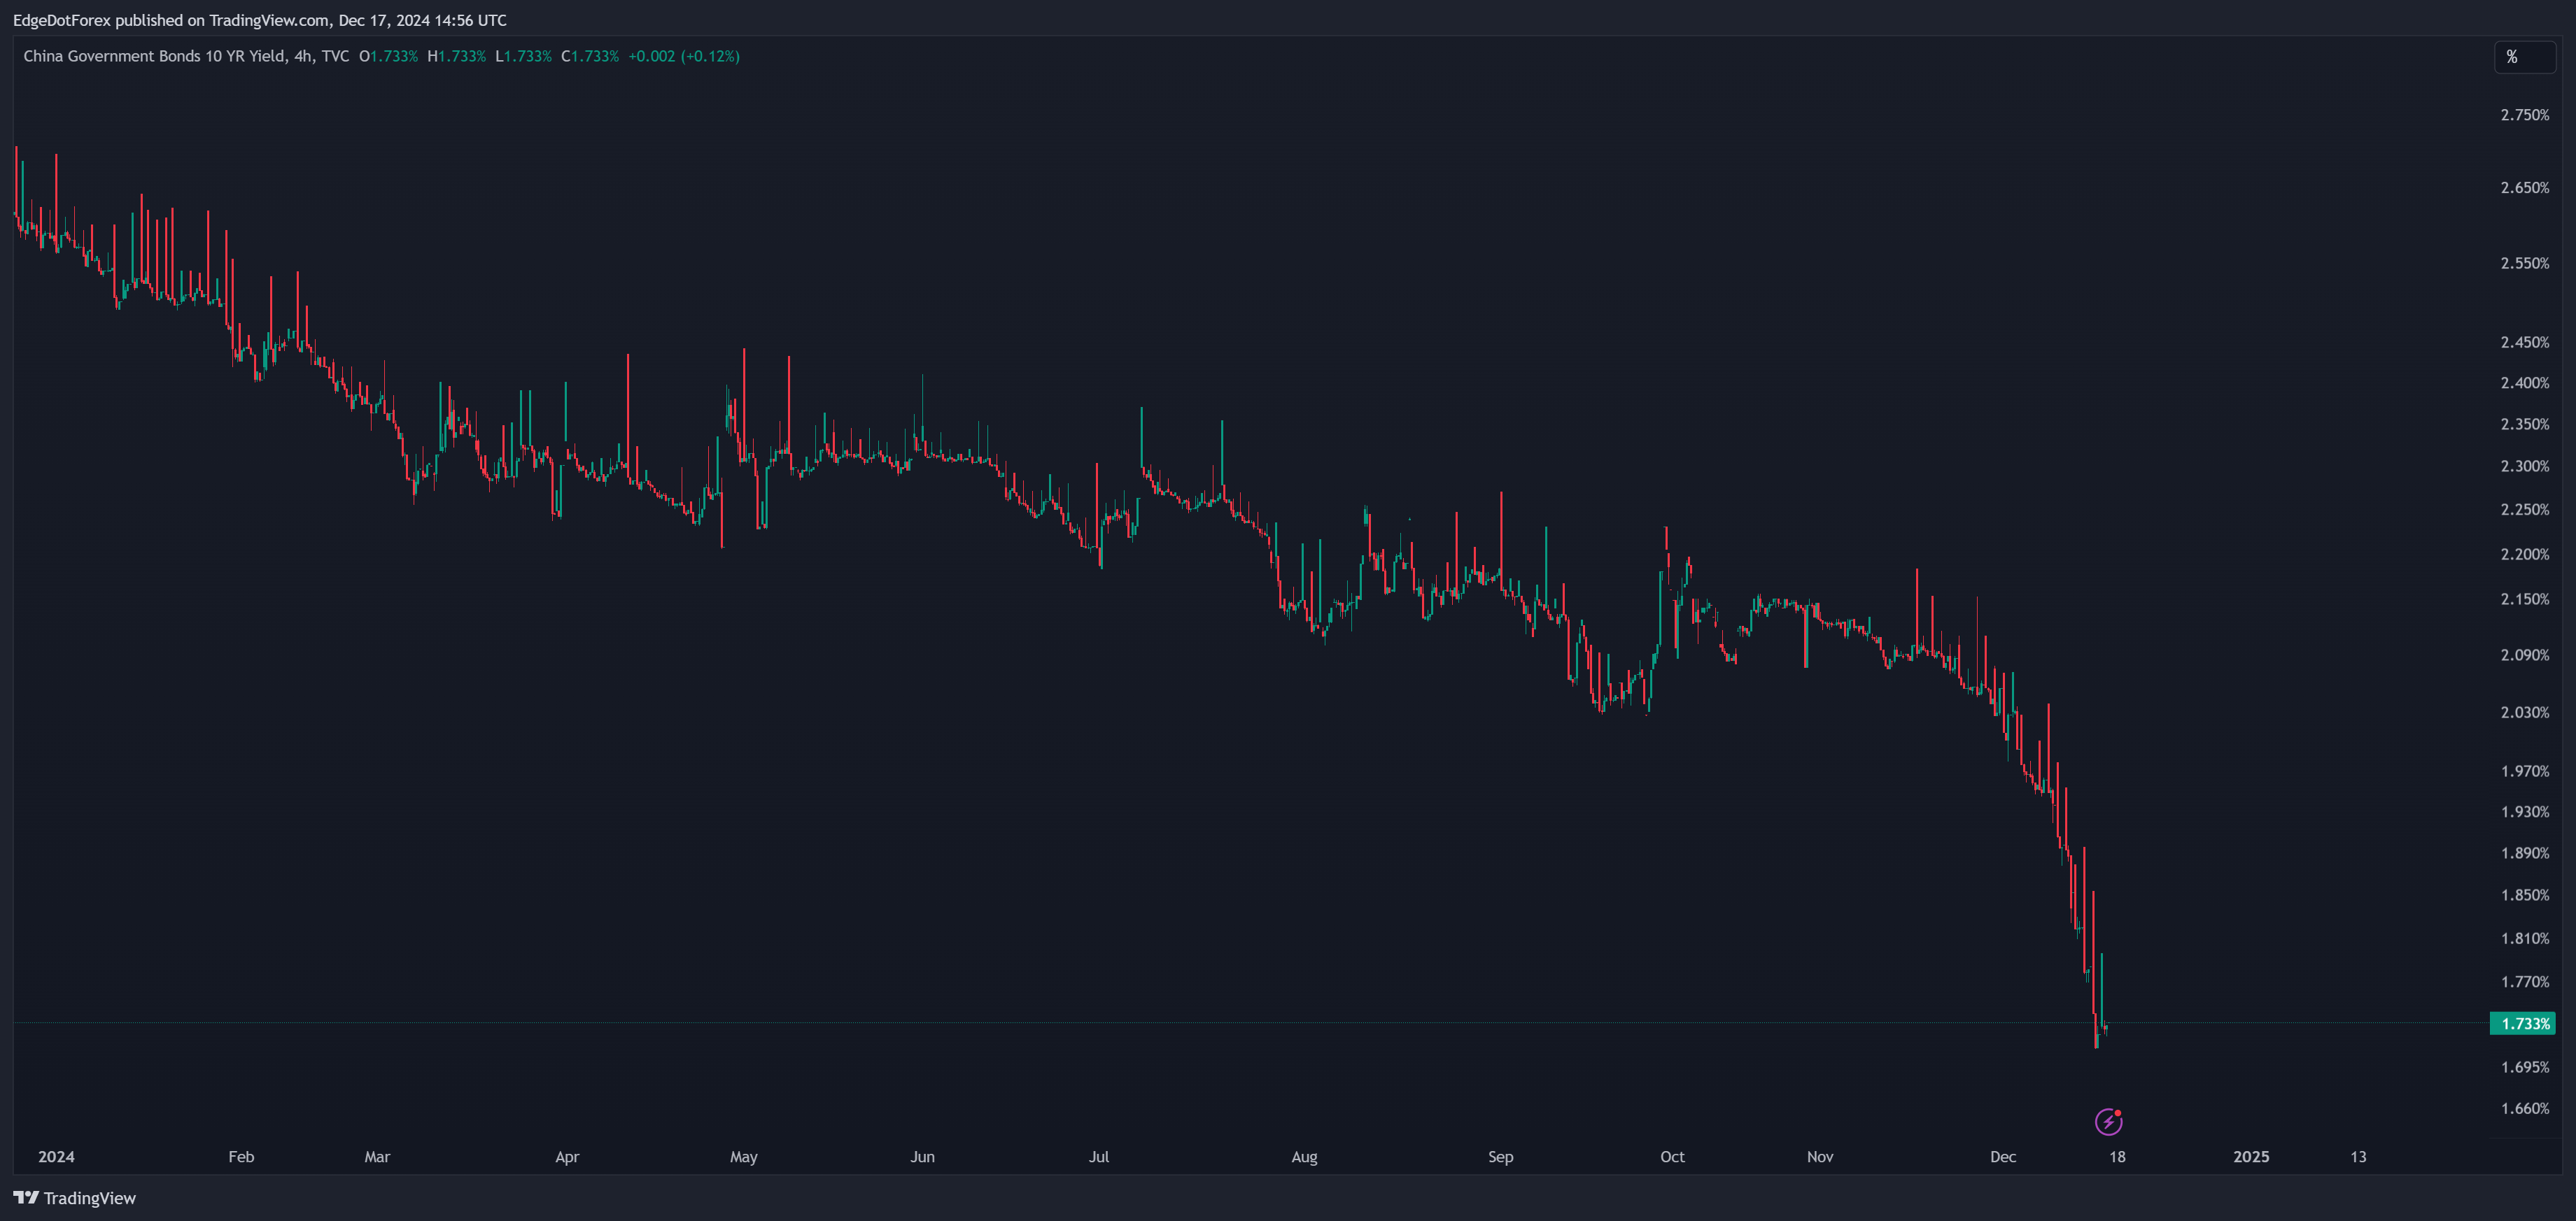Click the 2024 label on time axis
Image resolution: width=2576 pixels, height=1221 pixels.
[56, 1157]
